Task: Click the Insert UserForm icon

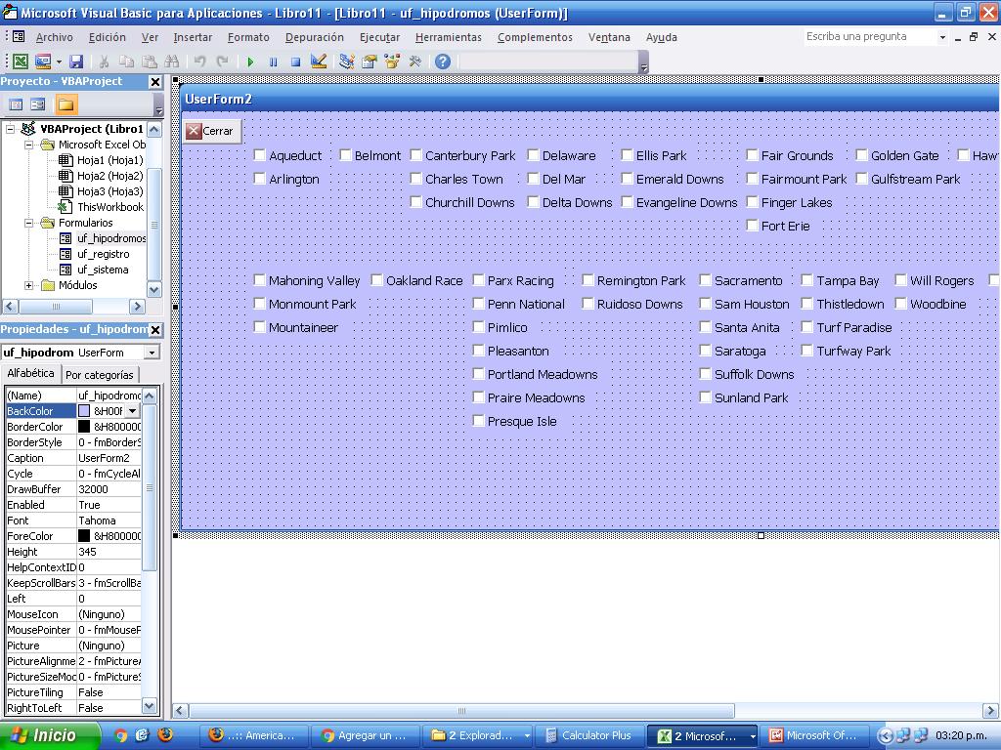Action: 43,62
